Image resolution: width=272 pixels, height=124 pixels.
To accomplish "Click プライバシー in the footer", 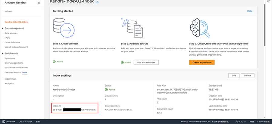I will pos(241,122).
